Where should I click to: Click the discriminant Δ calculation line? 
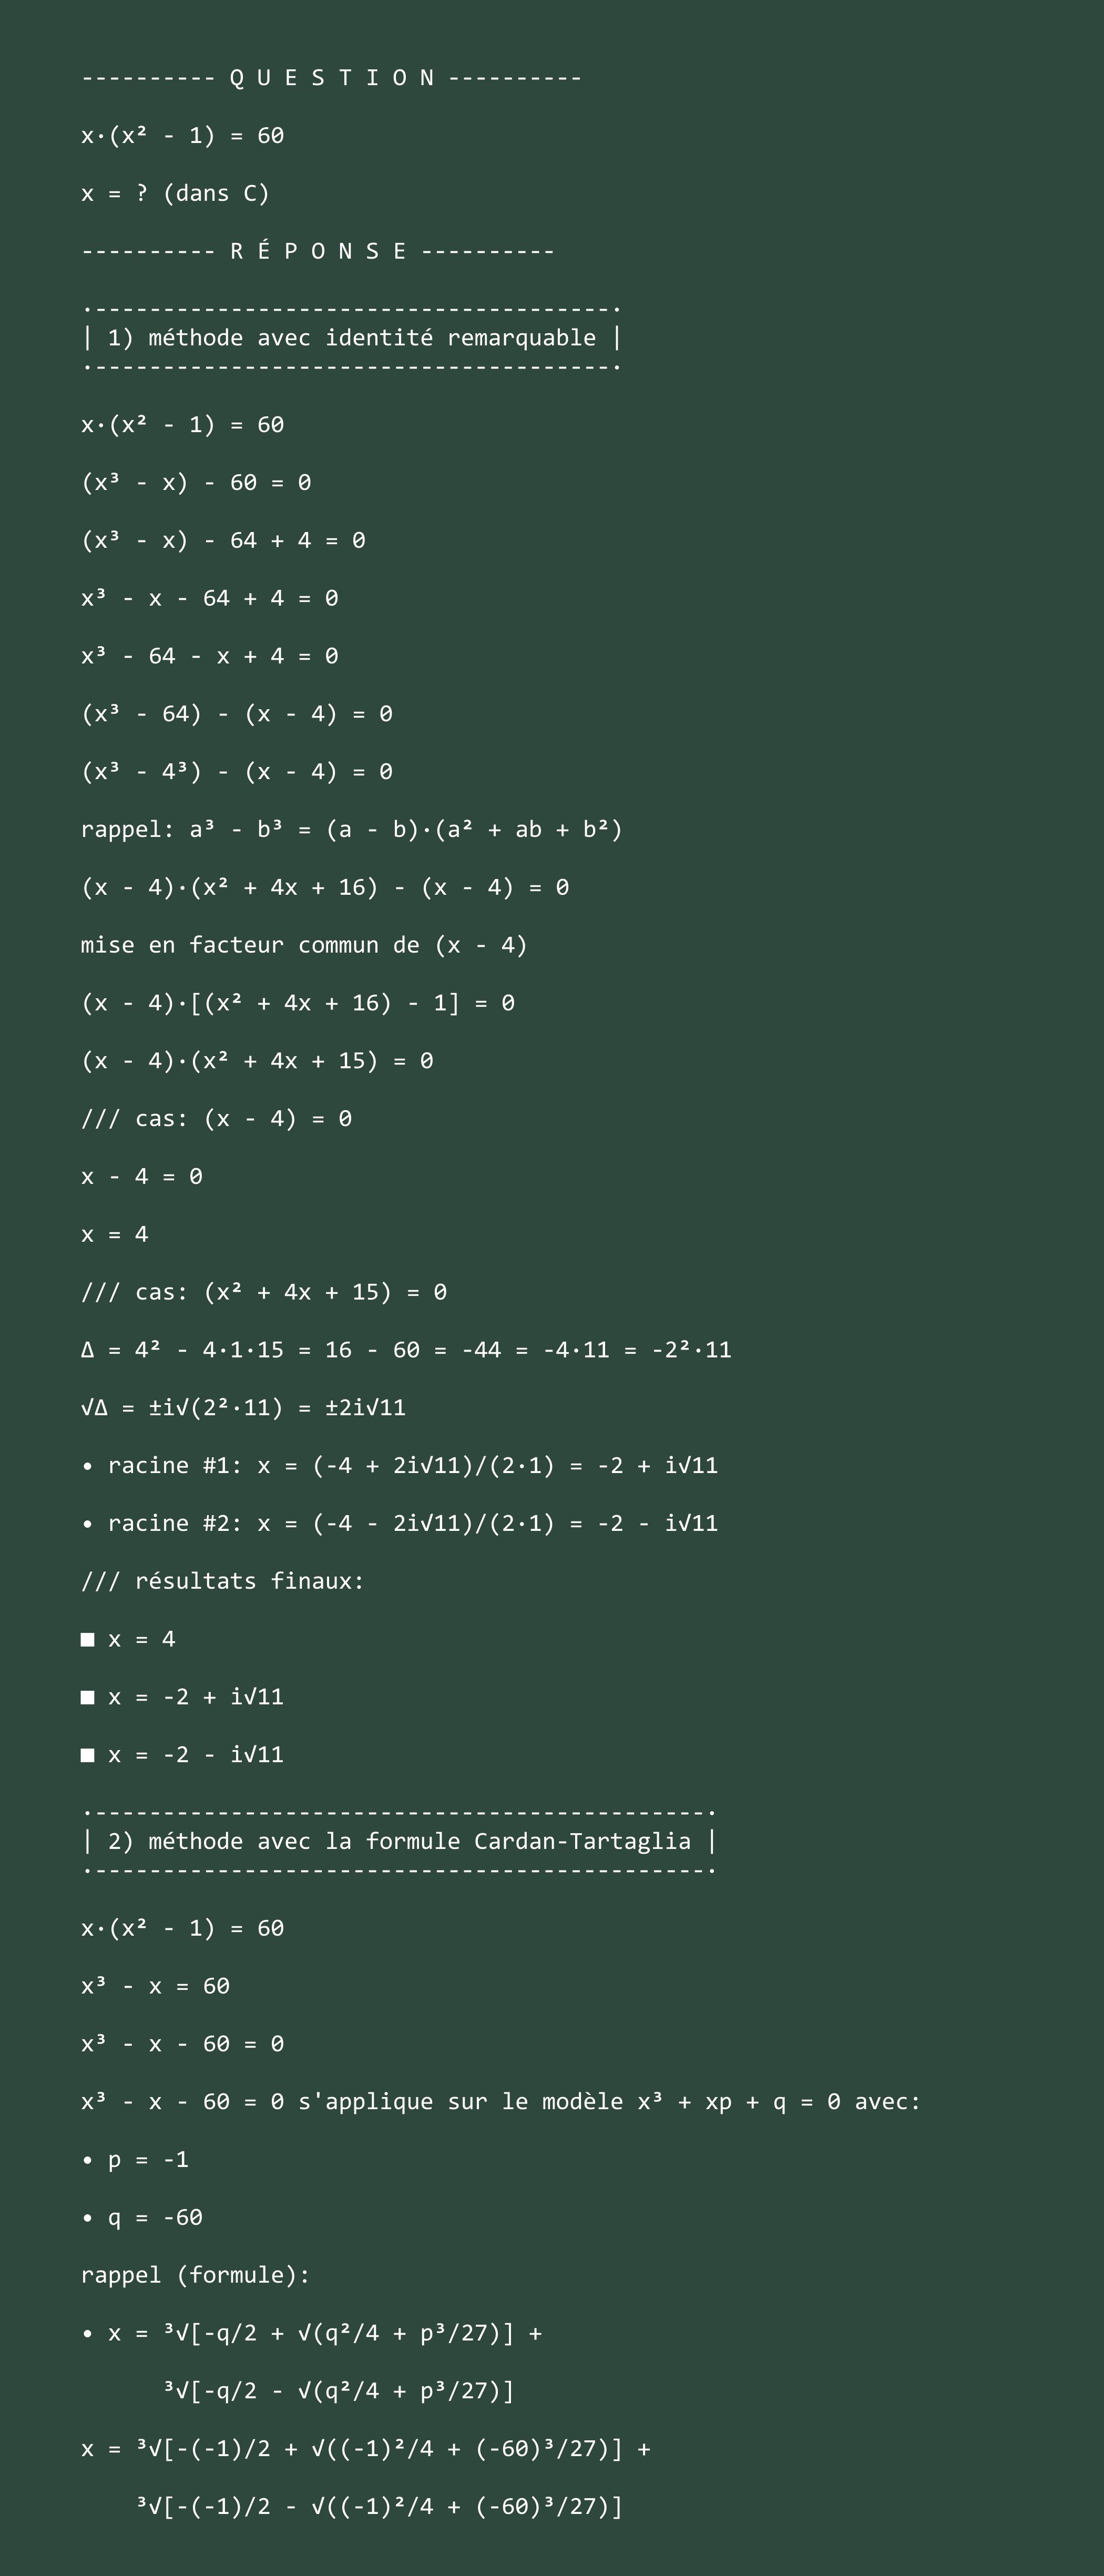406,1350
